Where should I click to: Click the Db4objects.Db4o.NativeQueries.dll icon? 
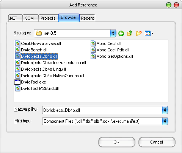click(17, 76)
